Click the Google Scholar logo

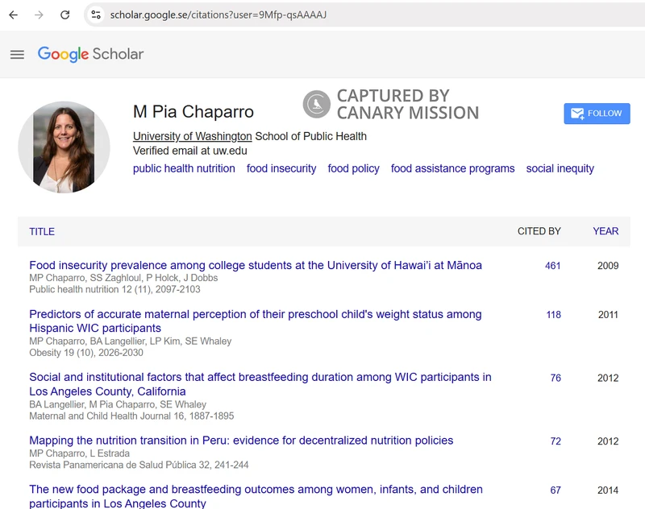90,55
